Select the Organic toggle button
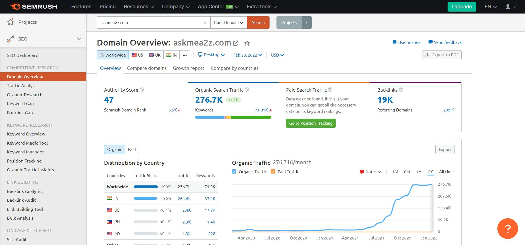Screen dimensions: 525x245 pos(114,149)
